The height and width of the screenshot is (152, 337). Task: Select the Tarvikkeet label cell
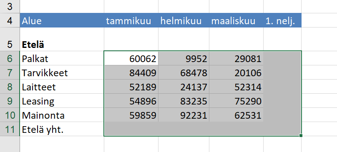[x=62, y=72]
